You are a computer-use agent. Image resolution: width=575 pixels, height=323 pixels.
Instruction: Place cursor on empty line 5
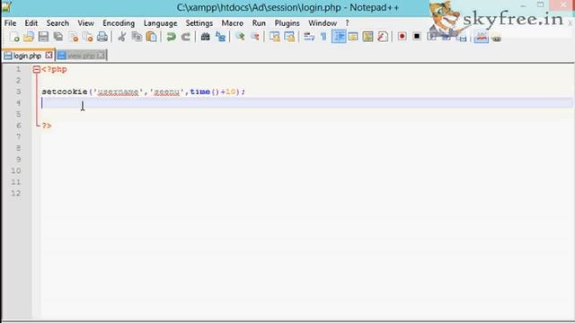pos(306,114)
